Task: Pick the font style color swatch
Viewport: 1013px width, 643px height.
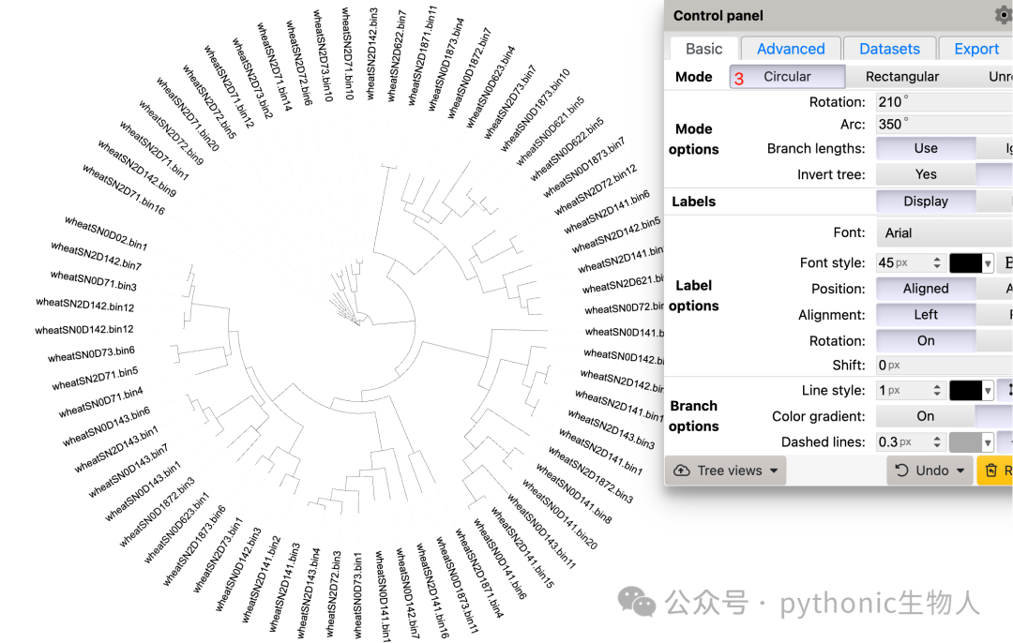Action: (971, 263)
